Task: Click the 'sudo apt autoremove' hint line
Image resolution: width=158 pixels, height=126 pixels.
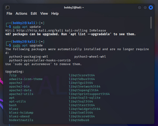Action: pyautogui.click(x=43, y=64)
